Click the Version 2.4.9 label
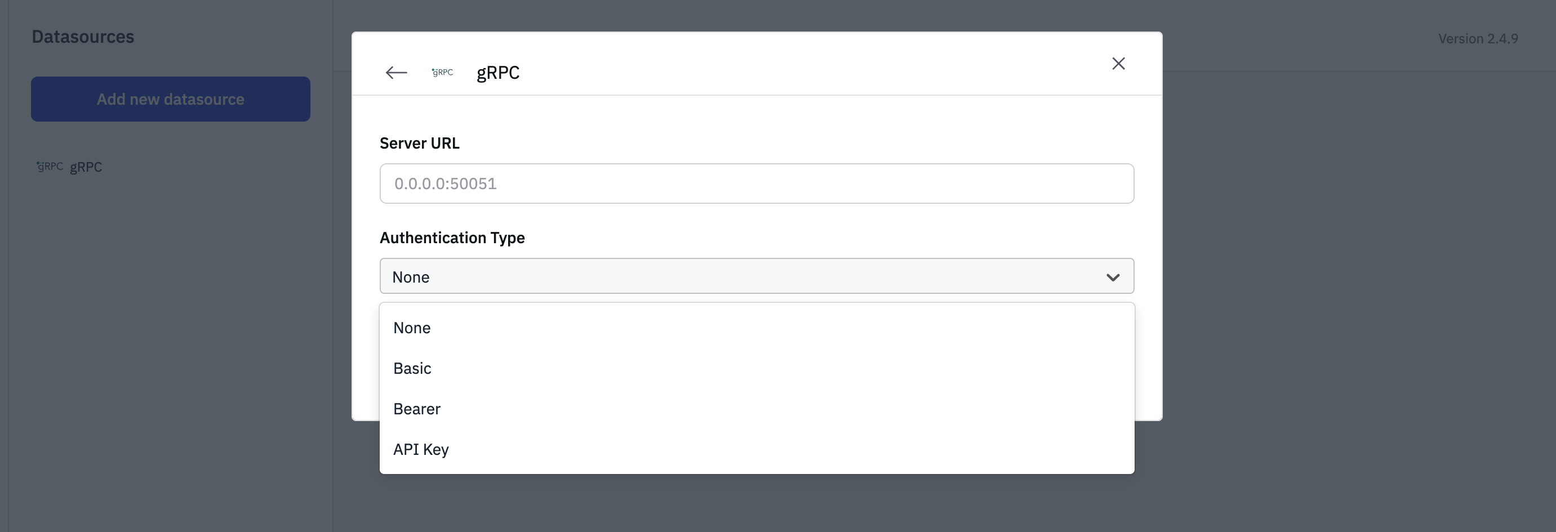 click(x=1478, y=39)
